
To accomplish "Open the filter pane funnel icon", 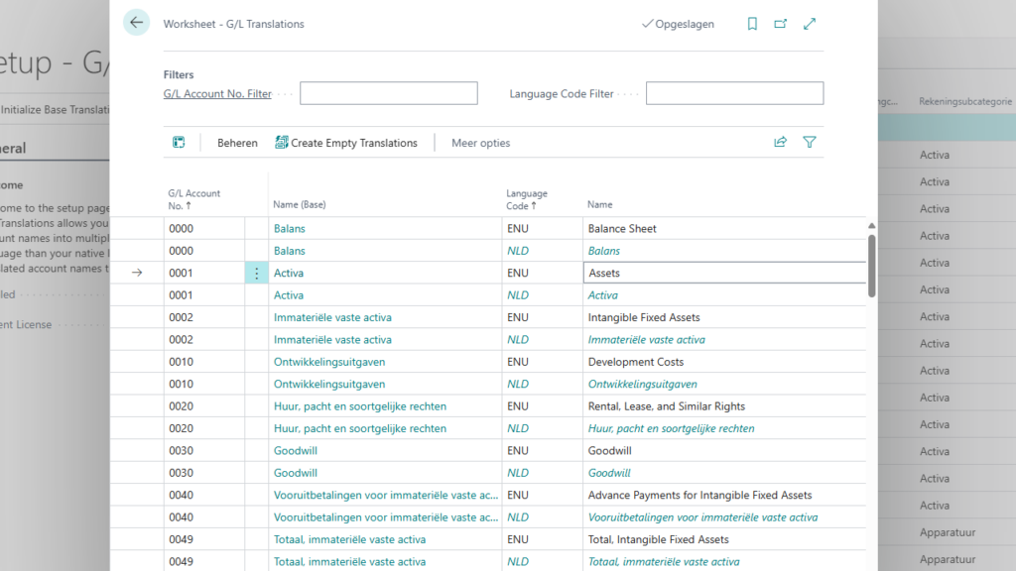I will pyautogui.click(x=810, y=143).
